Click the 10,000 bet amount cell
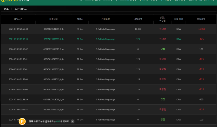The height and width of the screenshot is (127, 217). (138, 29)
